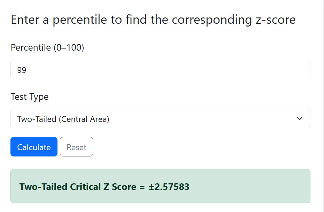324x212 pixels.
Task: Click the page heading about z-scores
Action: coord(153,20)
